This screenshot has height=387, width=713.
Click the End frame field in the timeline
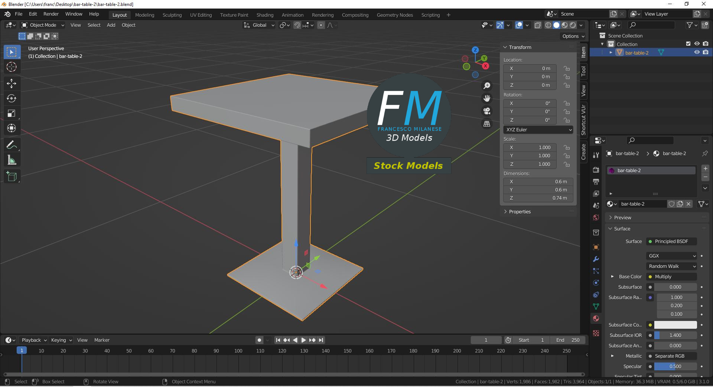[x=568, y=340]
